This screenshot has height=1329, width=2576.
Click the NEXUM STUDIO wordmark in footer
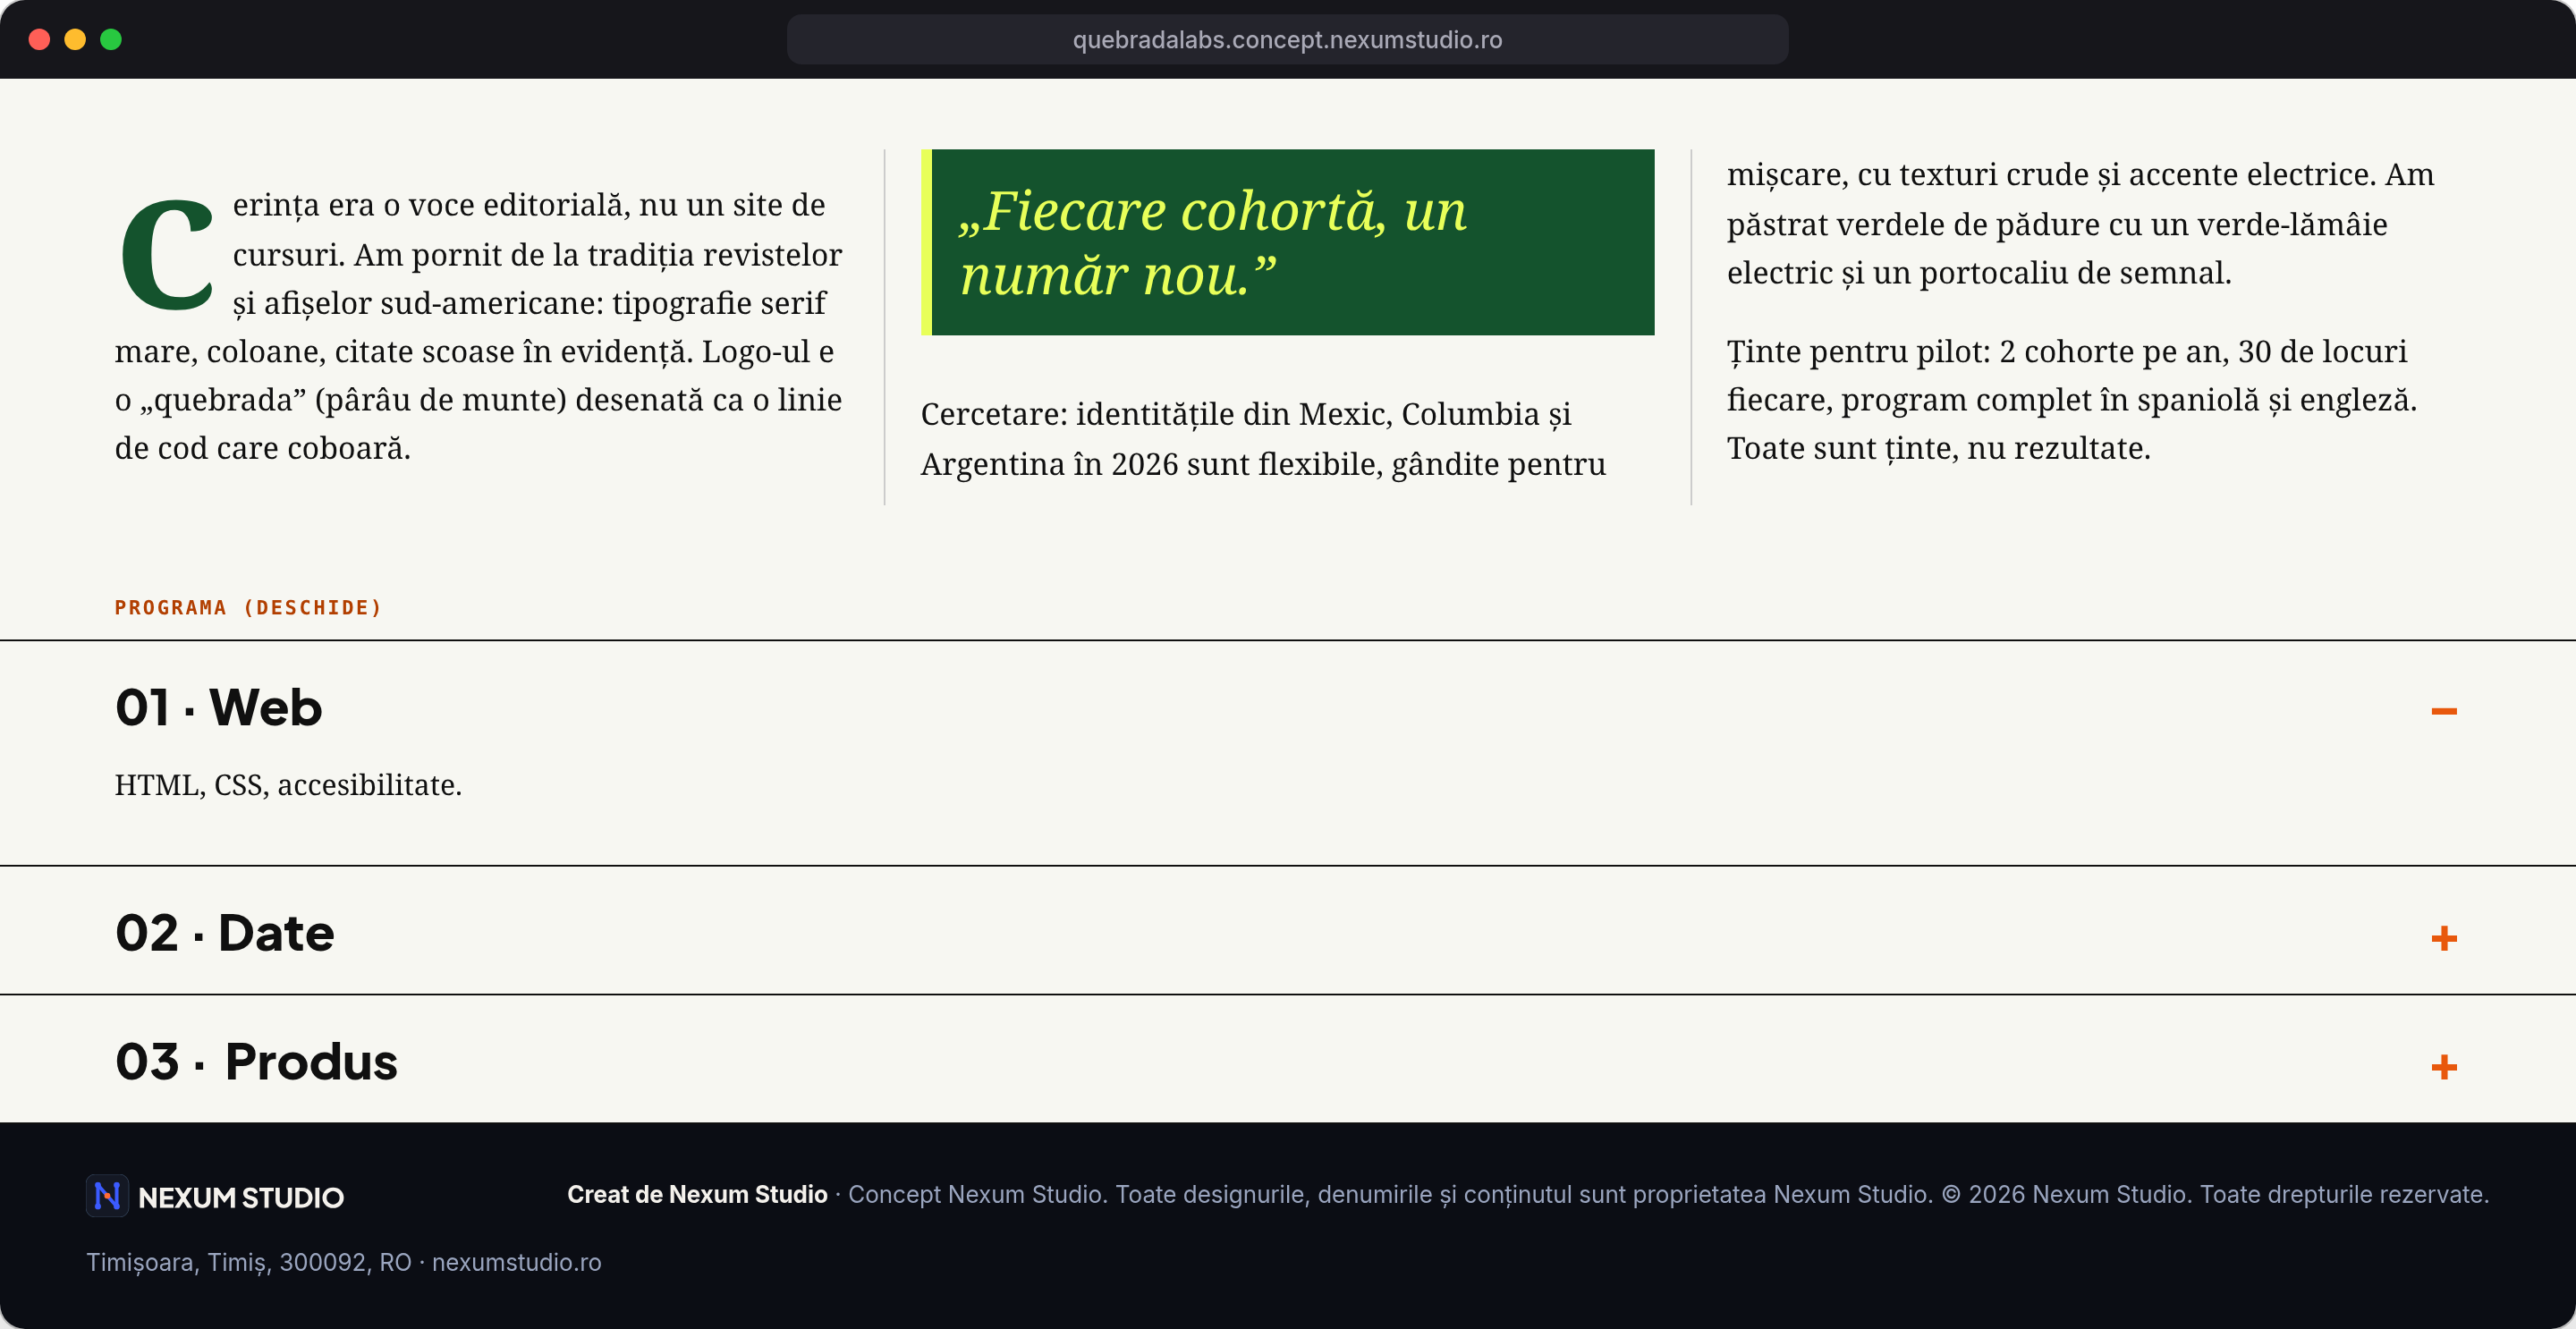pos(241,1197)
